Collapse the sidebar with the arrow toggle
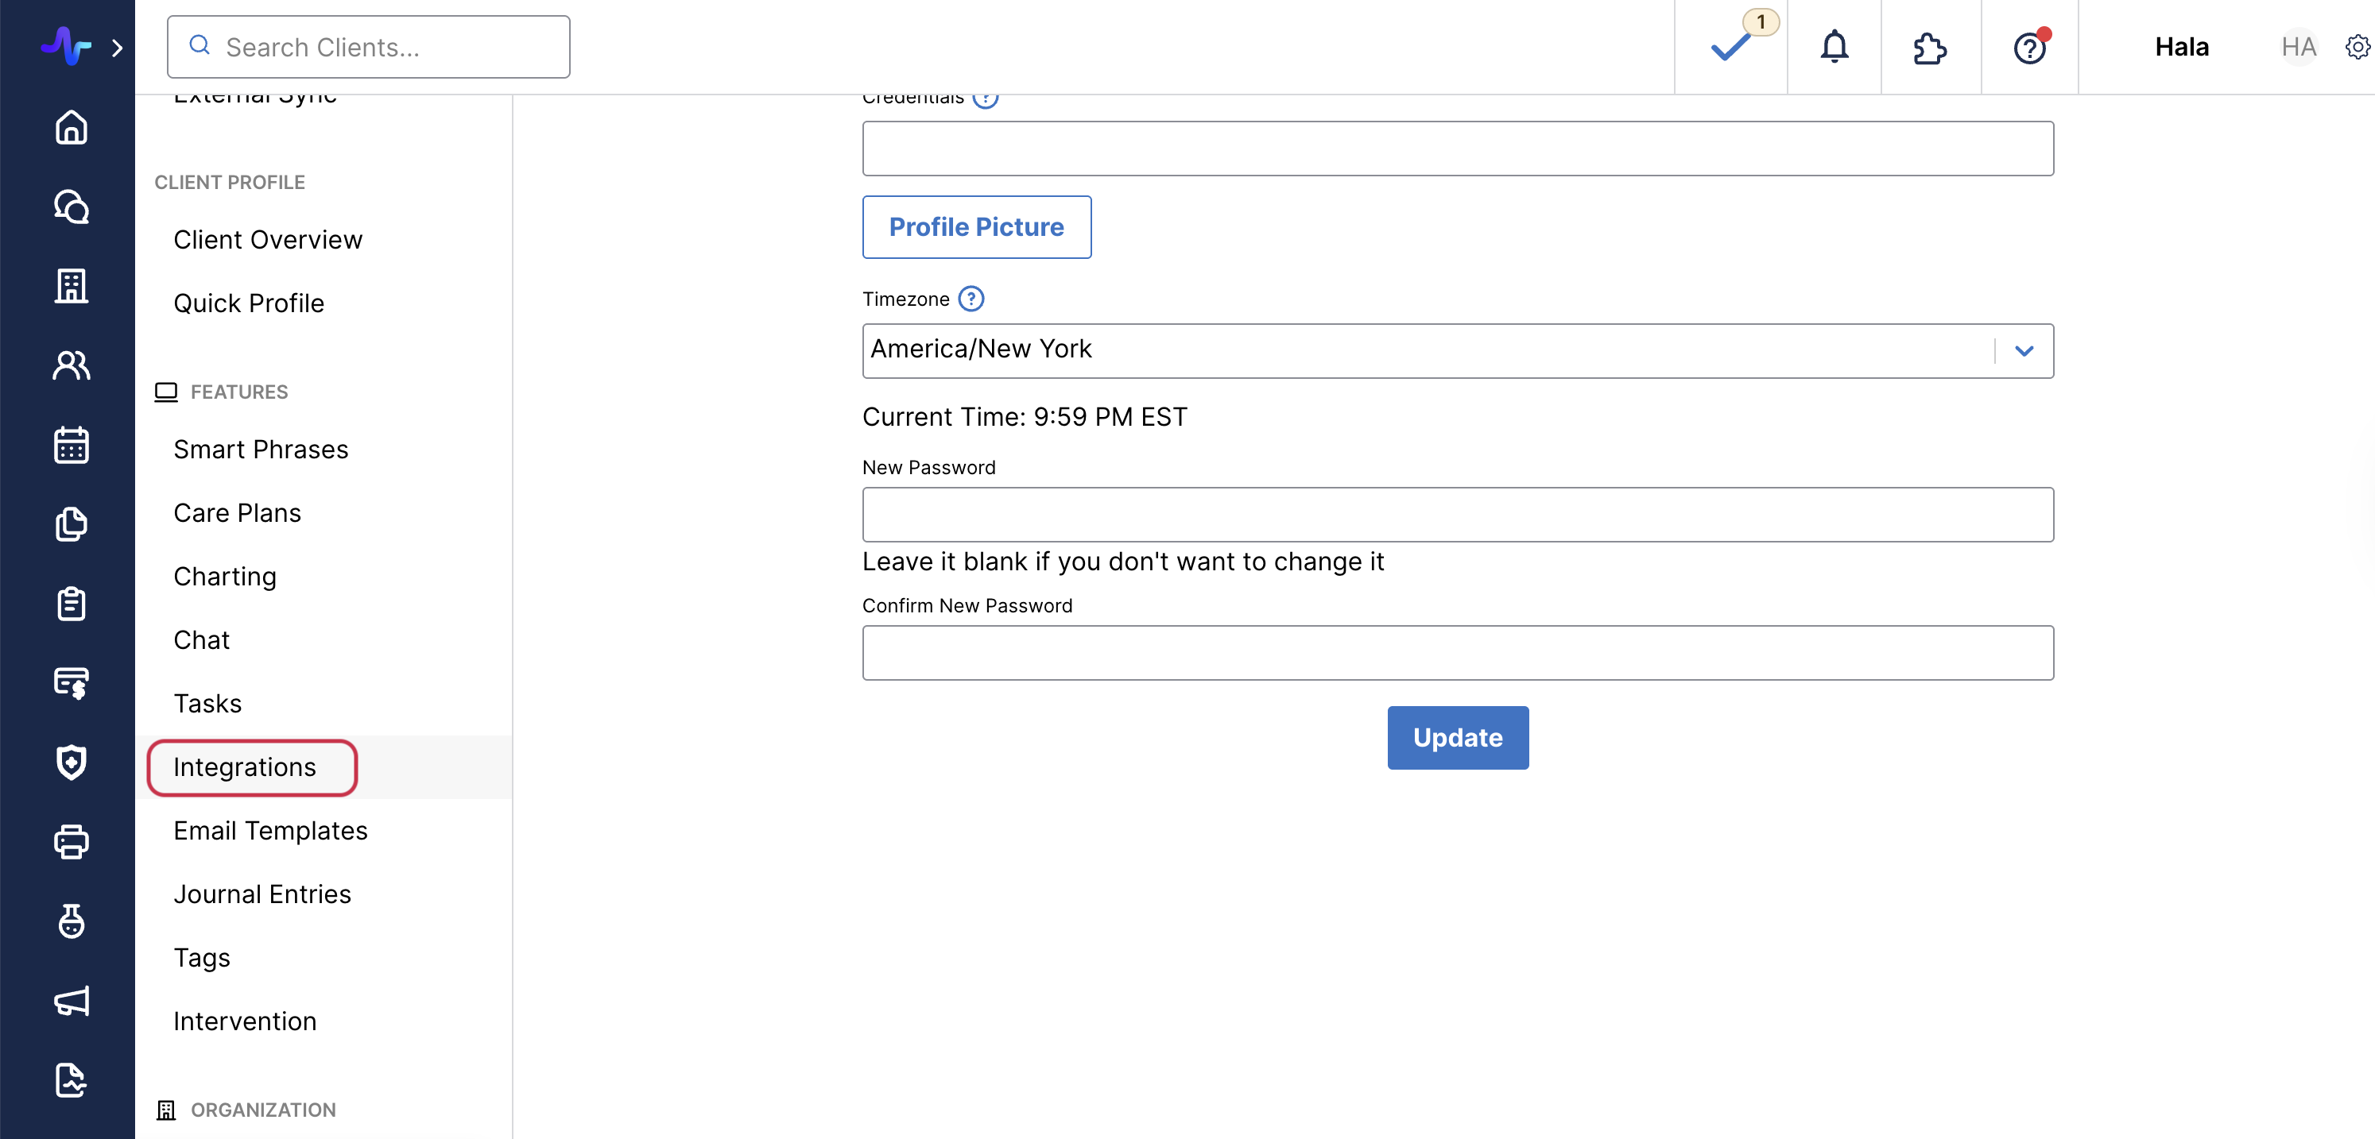This screenshot has width=2375, height=1139. tap(117, 48)
